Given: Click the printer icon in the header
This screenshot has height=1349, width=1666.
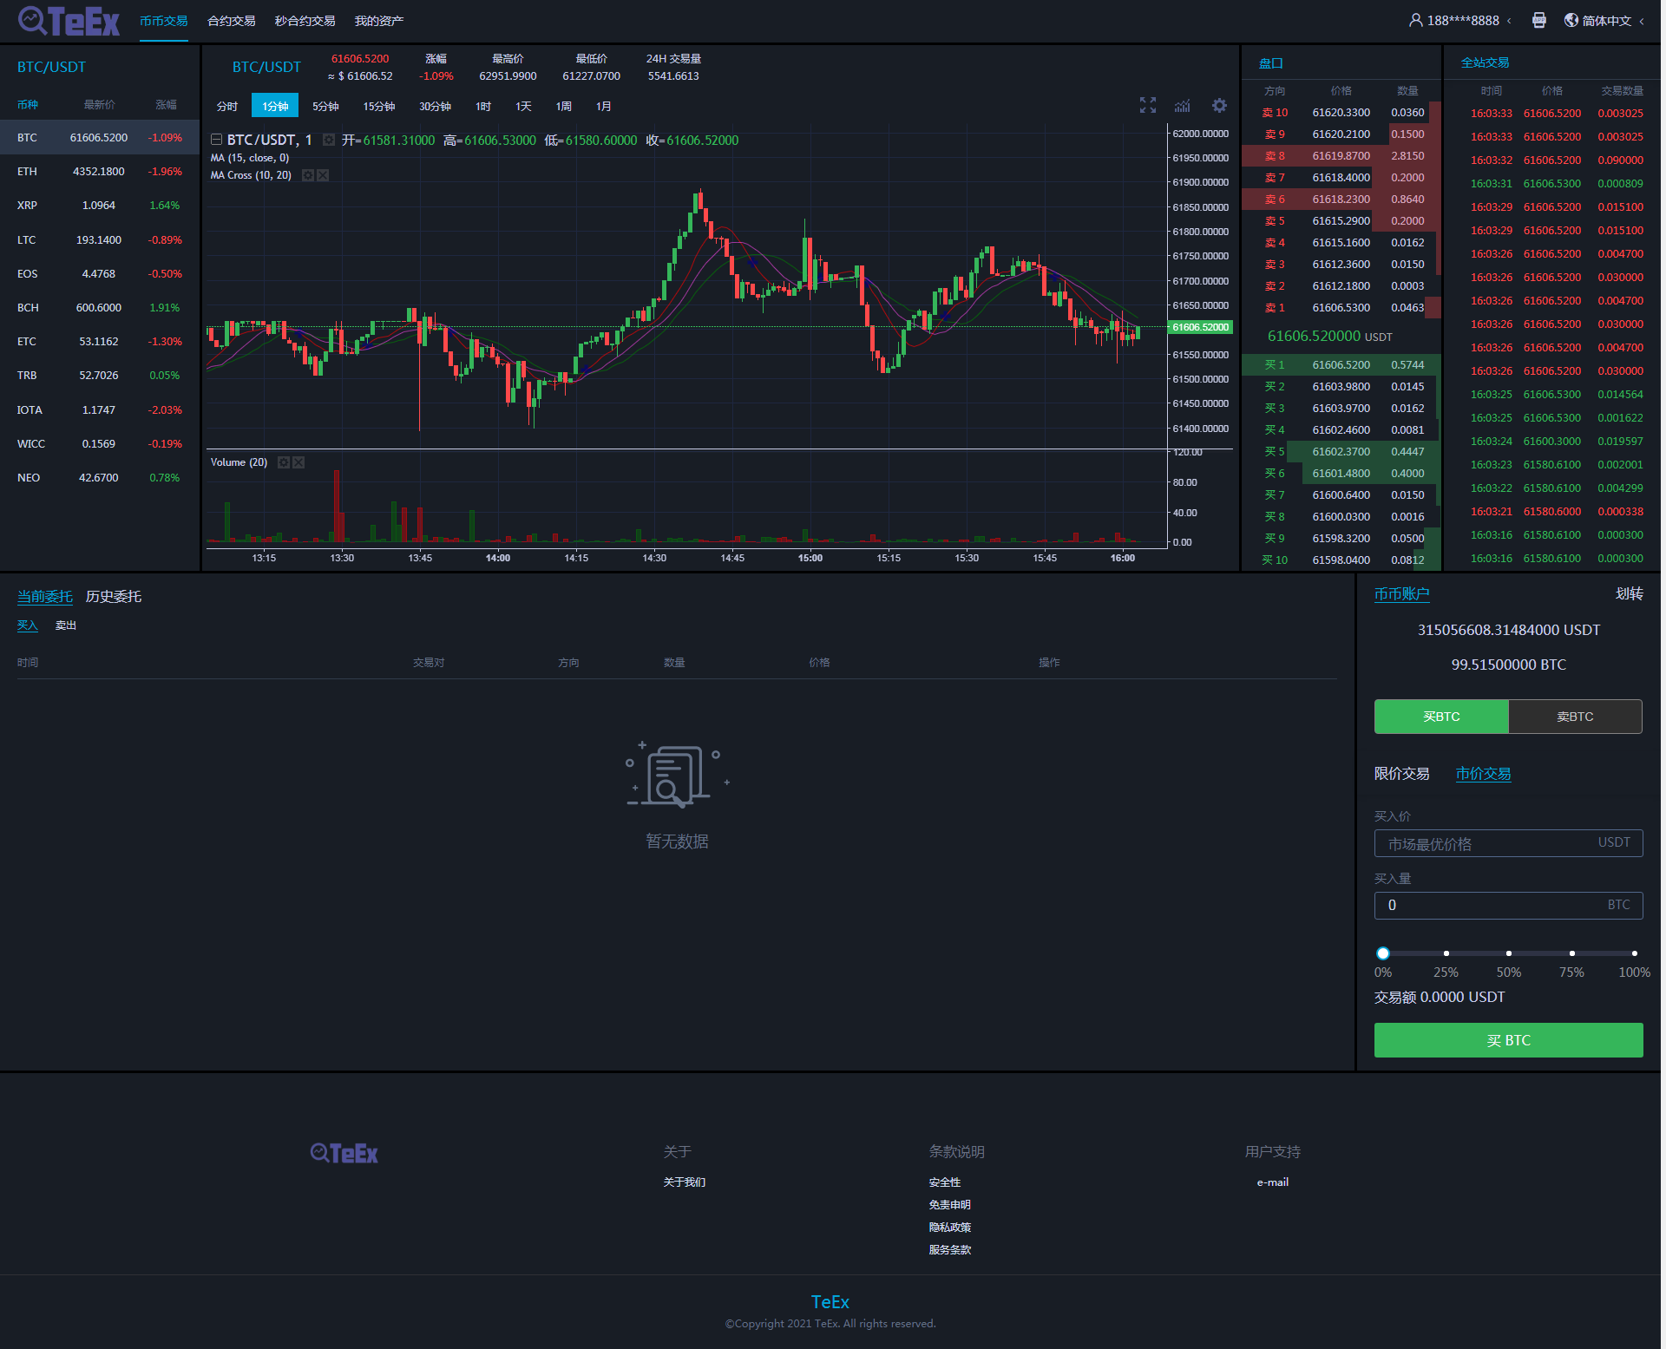Looking at the screenshot, I should point(1538,20).
